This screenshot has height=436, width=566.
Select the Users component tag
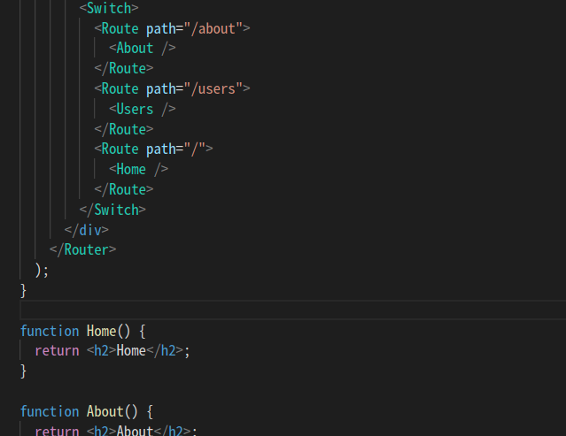143,109
